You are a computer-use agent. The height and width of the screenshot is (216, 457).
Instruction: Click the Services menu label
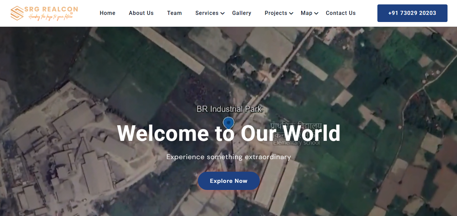[x=207, y=13]
